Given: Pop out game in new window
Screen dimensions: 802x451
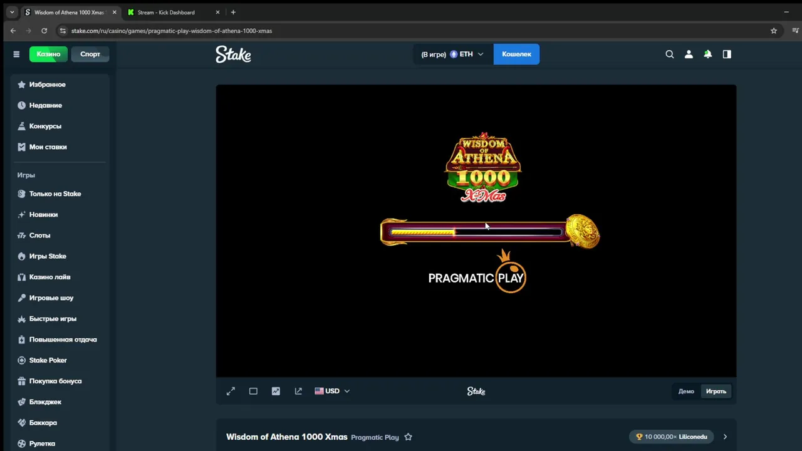Looking at the screenshot, I should click(x=298, y=391).
